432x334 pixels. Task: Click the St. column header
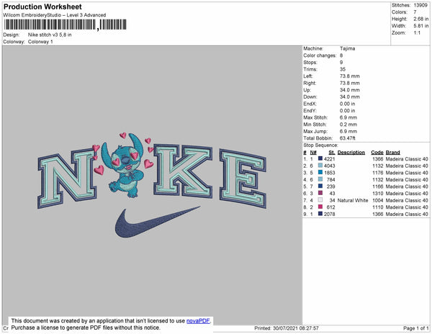tap(331, 153)
